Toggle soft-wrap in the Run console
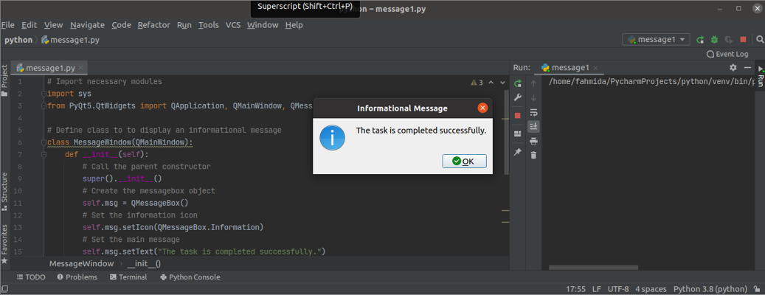Viewport: 765px width, 295px height. coord(533,113)
